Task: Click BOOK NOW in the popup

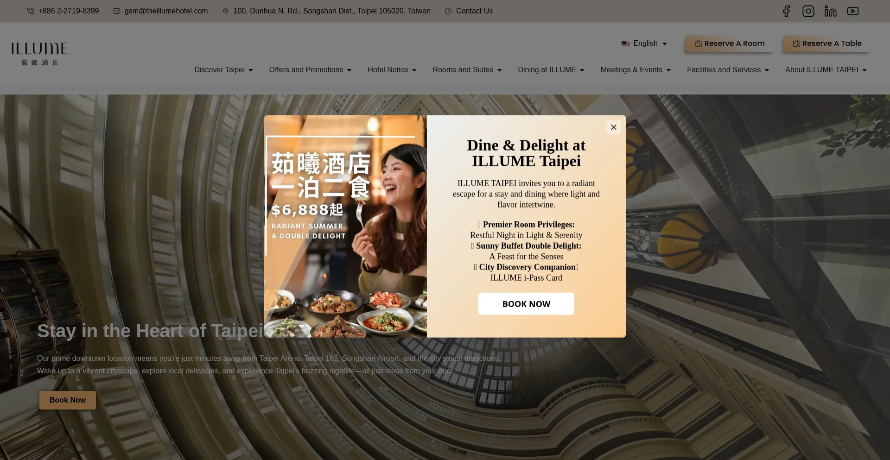Action: (526, 304)
